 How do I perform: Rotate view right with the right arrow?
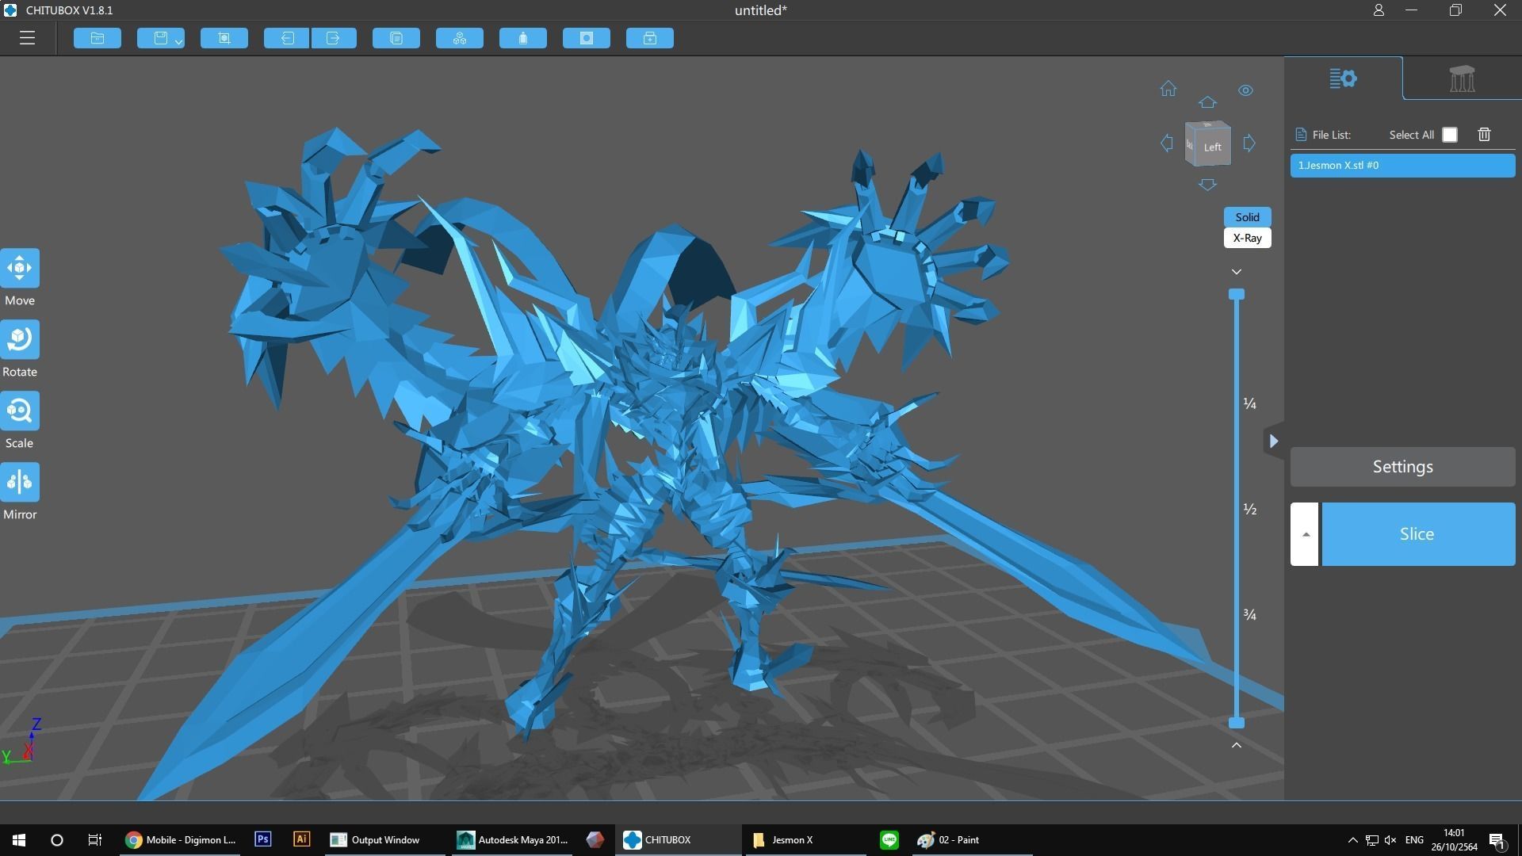coord(1249,143)
